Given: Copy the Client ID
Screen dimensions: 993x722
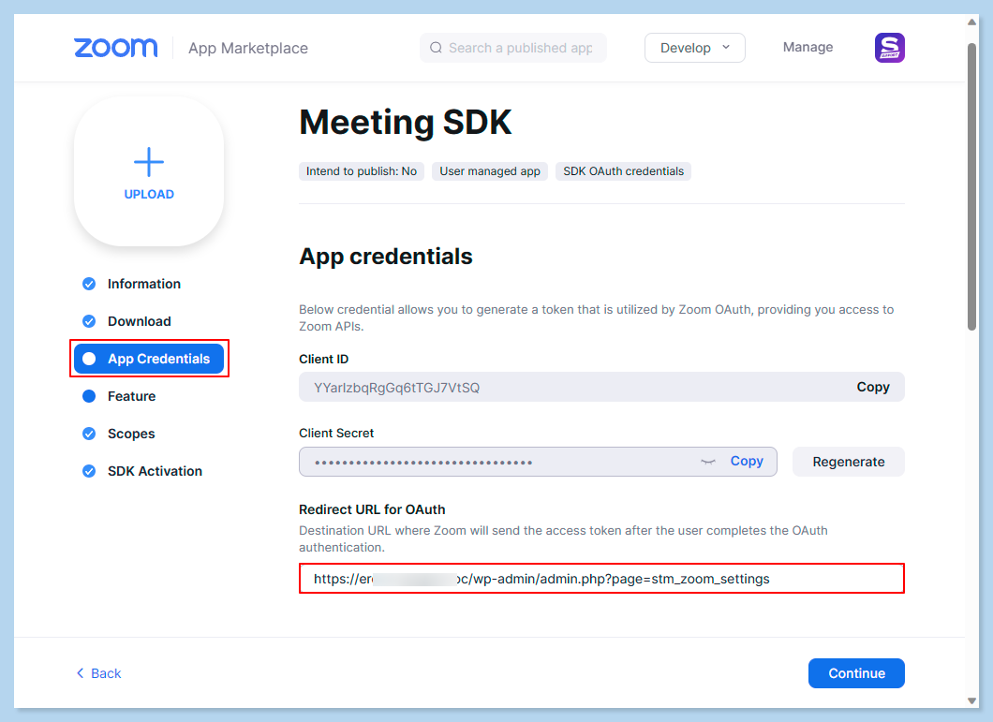Looking at the screenshot, I should click(x=872, y=387).
